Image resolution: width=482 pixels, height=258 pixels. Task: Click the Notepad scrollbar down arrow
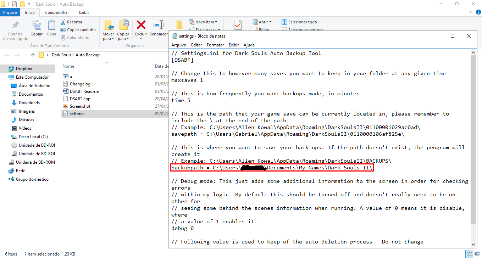(x=473, y=244)
